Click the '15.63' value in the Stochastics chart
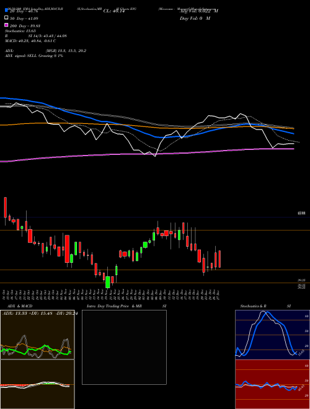 click(300, 352)
